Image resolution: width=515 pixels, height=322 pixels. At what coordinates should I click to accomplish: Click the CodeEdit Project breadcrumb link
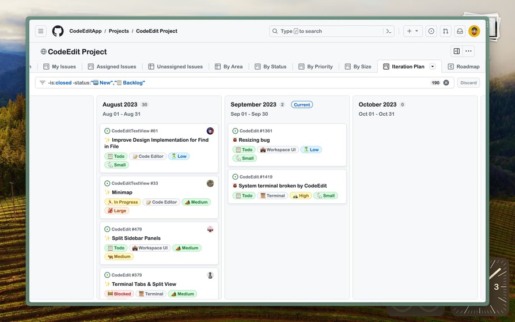(x=157, y=31)
